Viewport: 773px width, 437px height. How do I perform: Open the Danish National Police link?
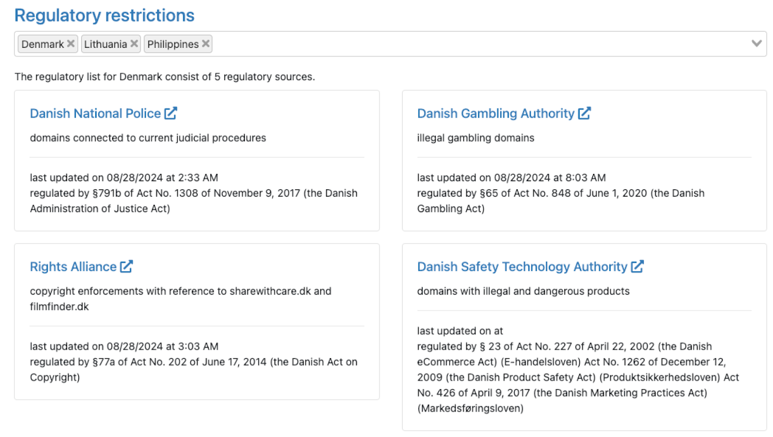[95, 113]
